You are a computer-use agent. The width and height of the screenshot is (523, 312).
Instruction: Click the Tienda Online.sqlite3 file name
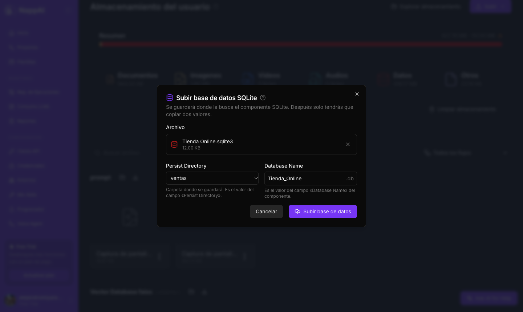(x=207, y=141)
